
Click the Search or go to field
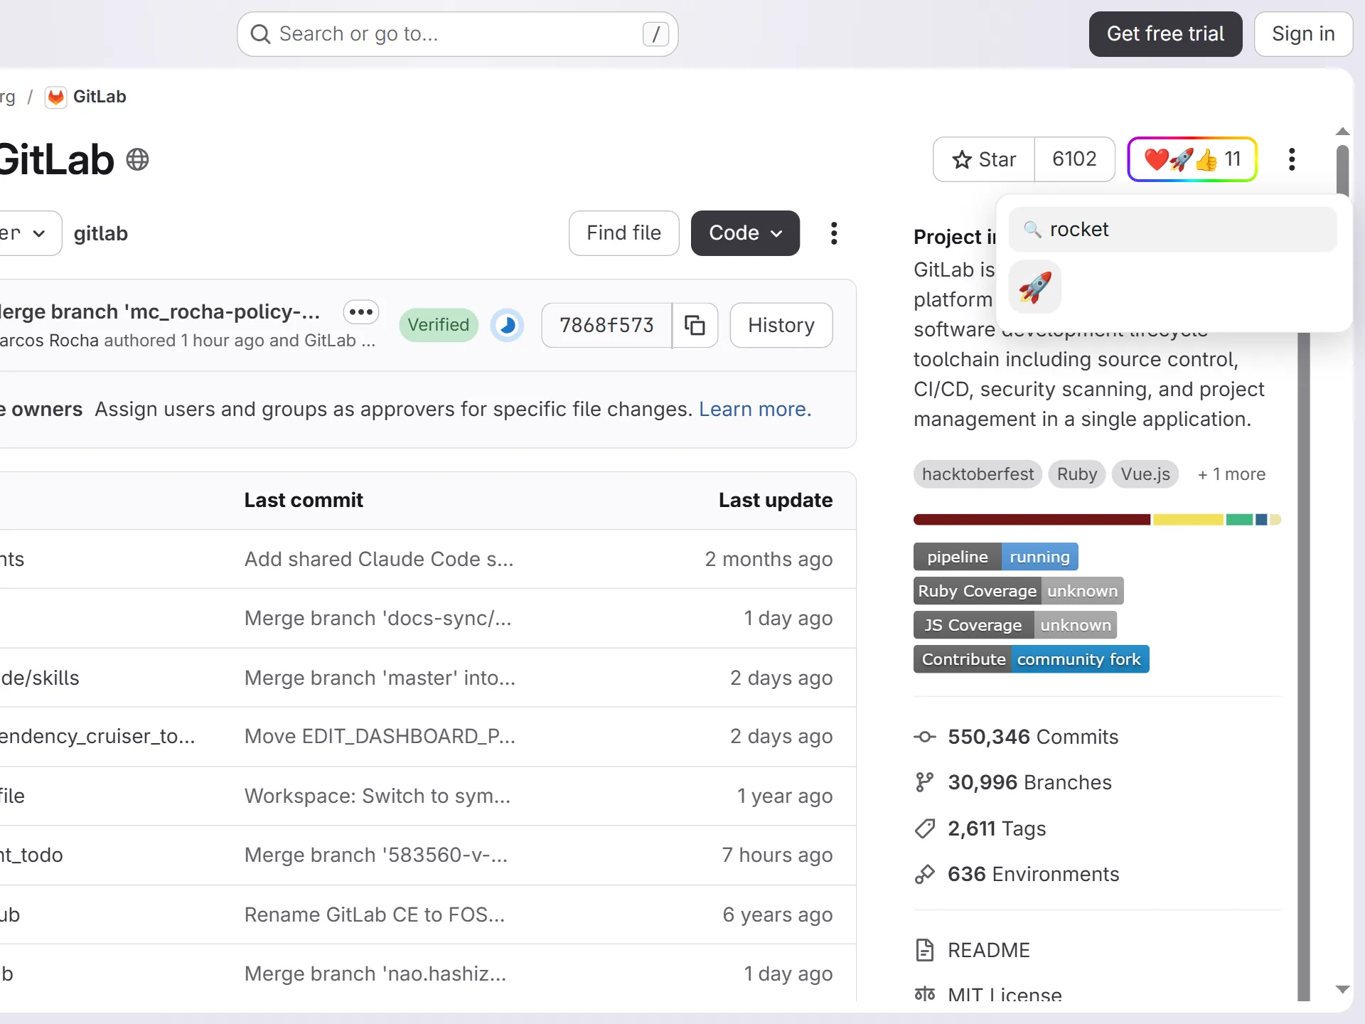[458, 34]
